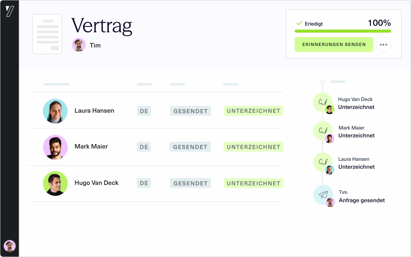The width and height of the screenshot is (411, 257).
Task: Open Hugo Van Deck's recipient row by name
Action: click(x=97, y=183)
